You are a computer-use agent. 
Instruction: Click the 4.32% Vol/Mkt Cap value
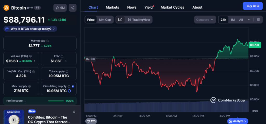pyautogui.click(x=21, y=76)
